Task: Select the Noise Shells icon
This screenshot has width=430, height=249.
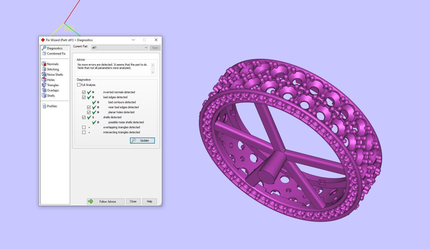Action: click(44, 74)
